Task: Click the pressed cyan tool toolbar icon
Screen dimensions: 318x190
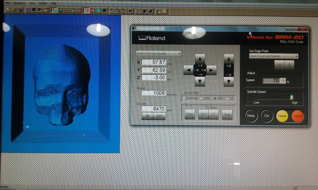Action: [x=54, y=10]
